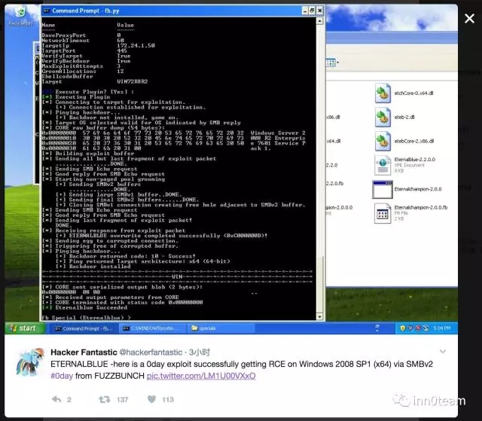This screenshot has height=421, width=482.
Task: Select the etebCore-2.x86.dll file icon
Action: [383, 141]
